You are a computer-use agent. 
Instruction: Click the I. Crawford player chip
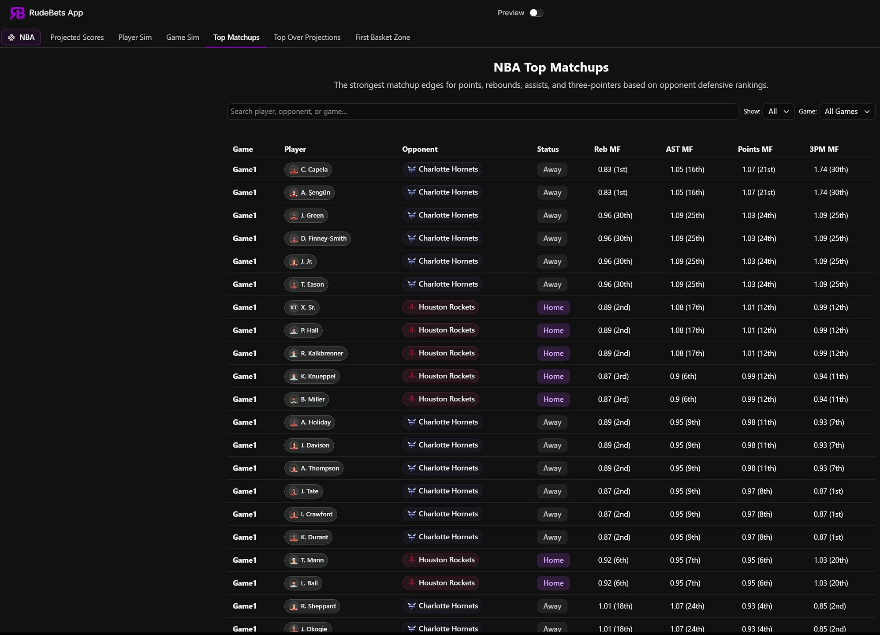tap(311, 514)
